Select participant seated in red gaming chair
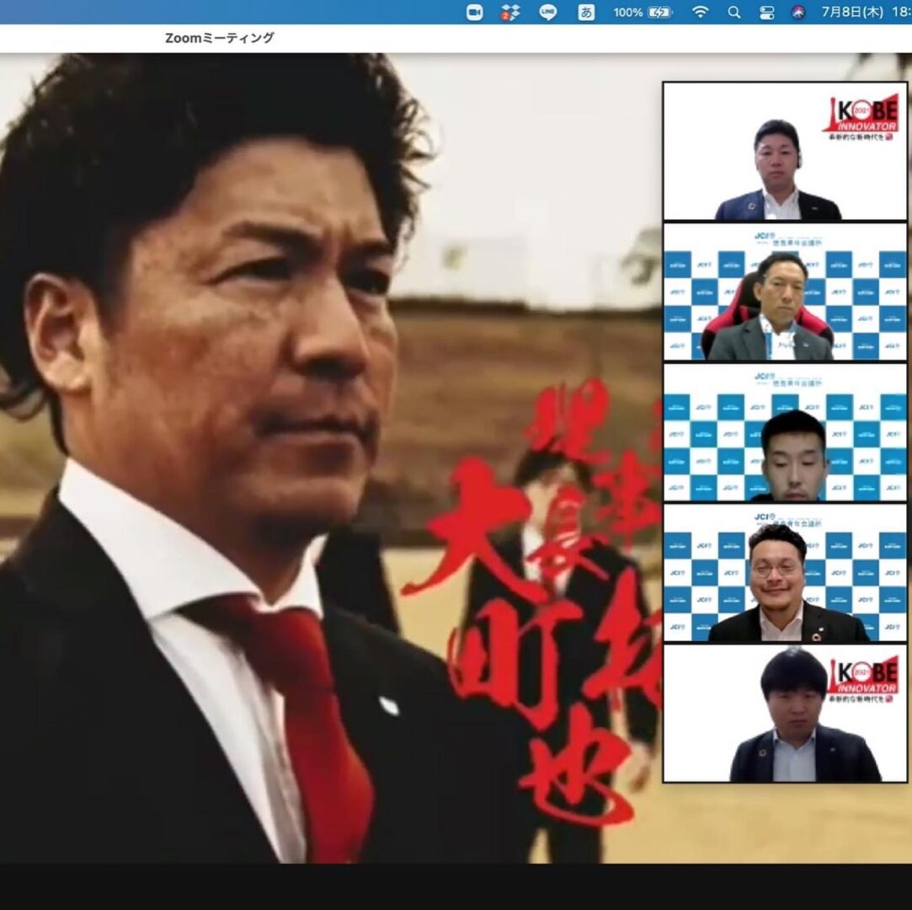Screen dimensions: 912x910 [x=784, y=292]
